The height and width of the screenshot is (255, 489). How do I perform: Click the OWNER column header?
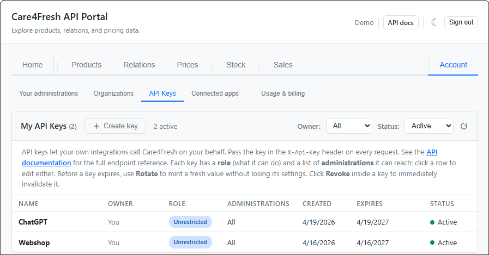(x=120, y=204)
